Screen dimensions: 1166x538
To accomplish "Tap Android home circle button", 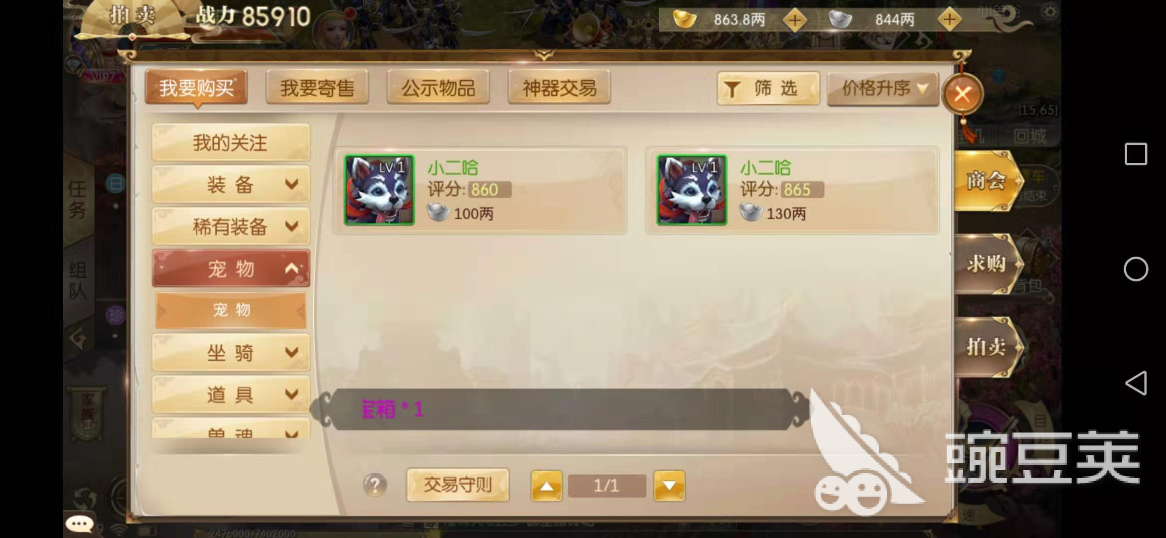I will click(x=1136, y=269).
